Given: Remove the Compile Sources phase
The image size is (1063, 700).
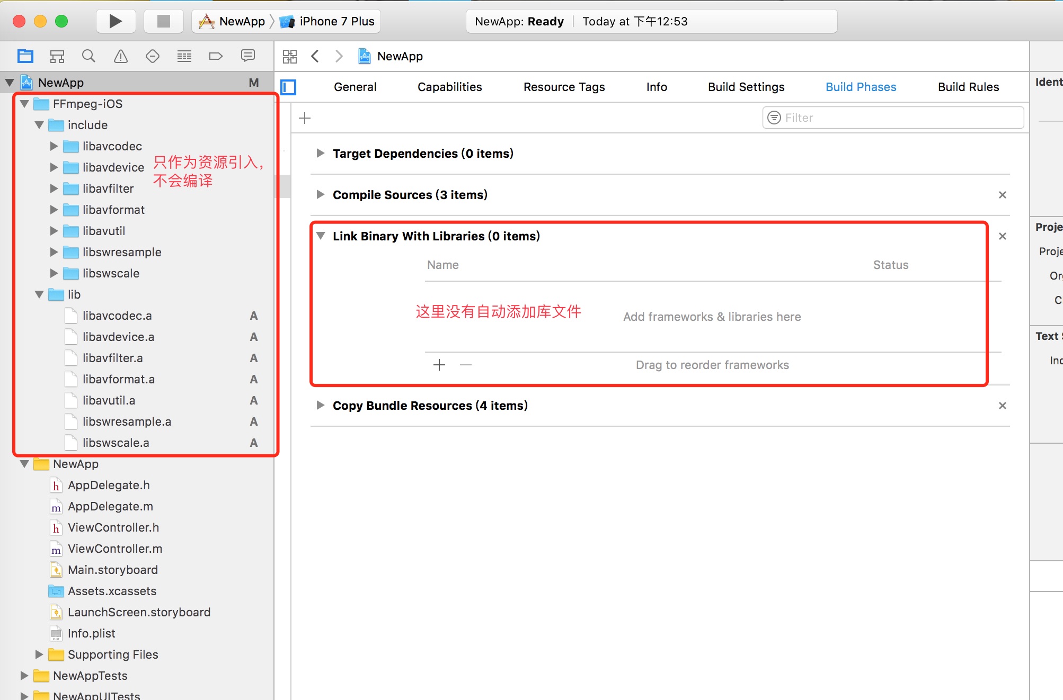Looking at the screenshot, I should 1002,195.
